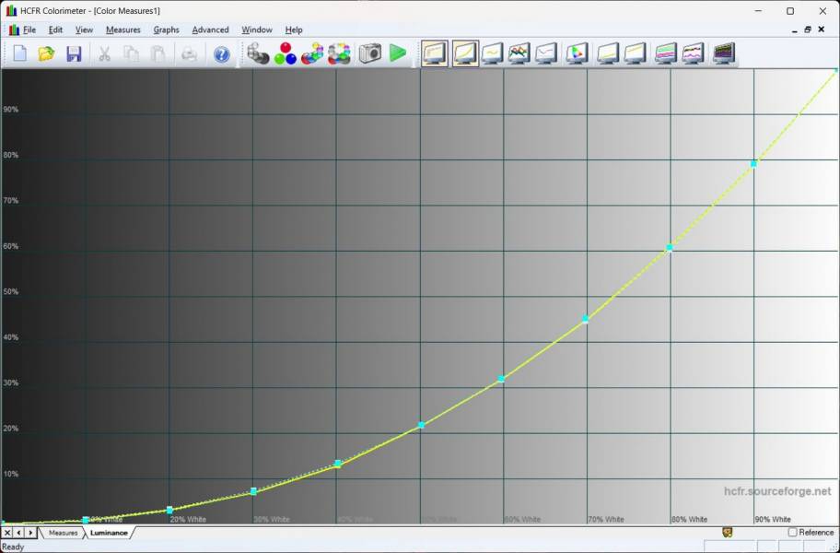Screen dimensions: 840x553
Task: Click the gray scale measure spheres icon
Action: 258,53
